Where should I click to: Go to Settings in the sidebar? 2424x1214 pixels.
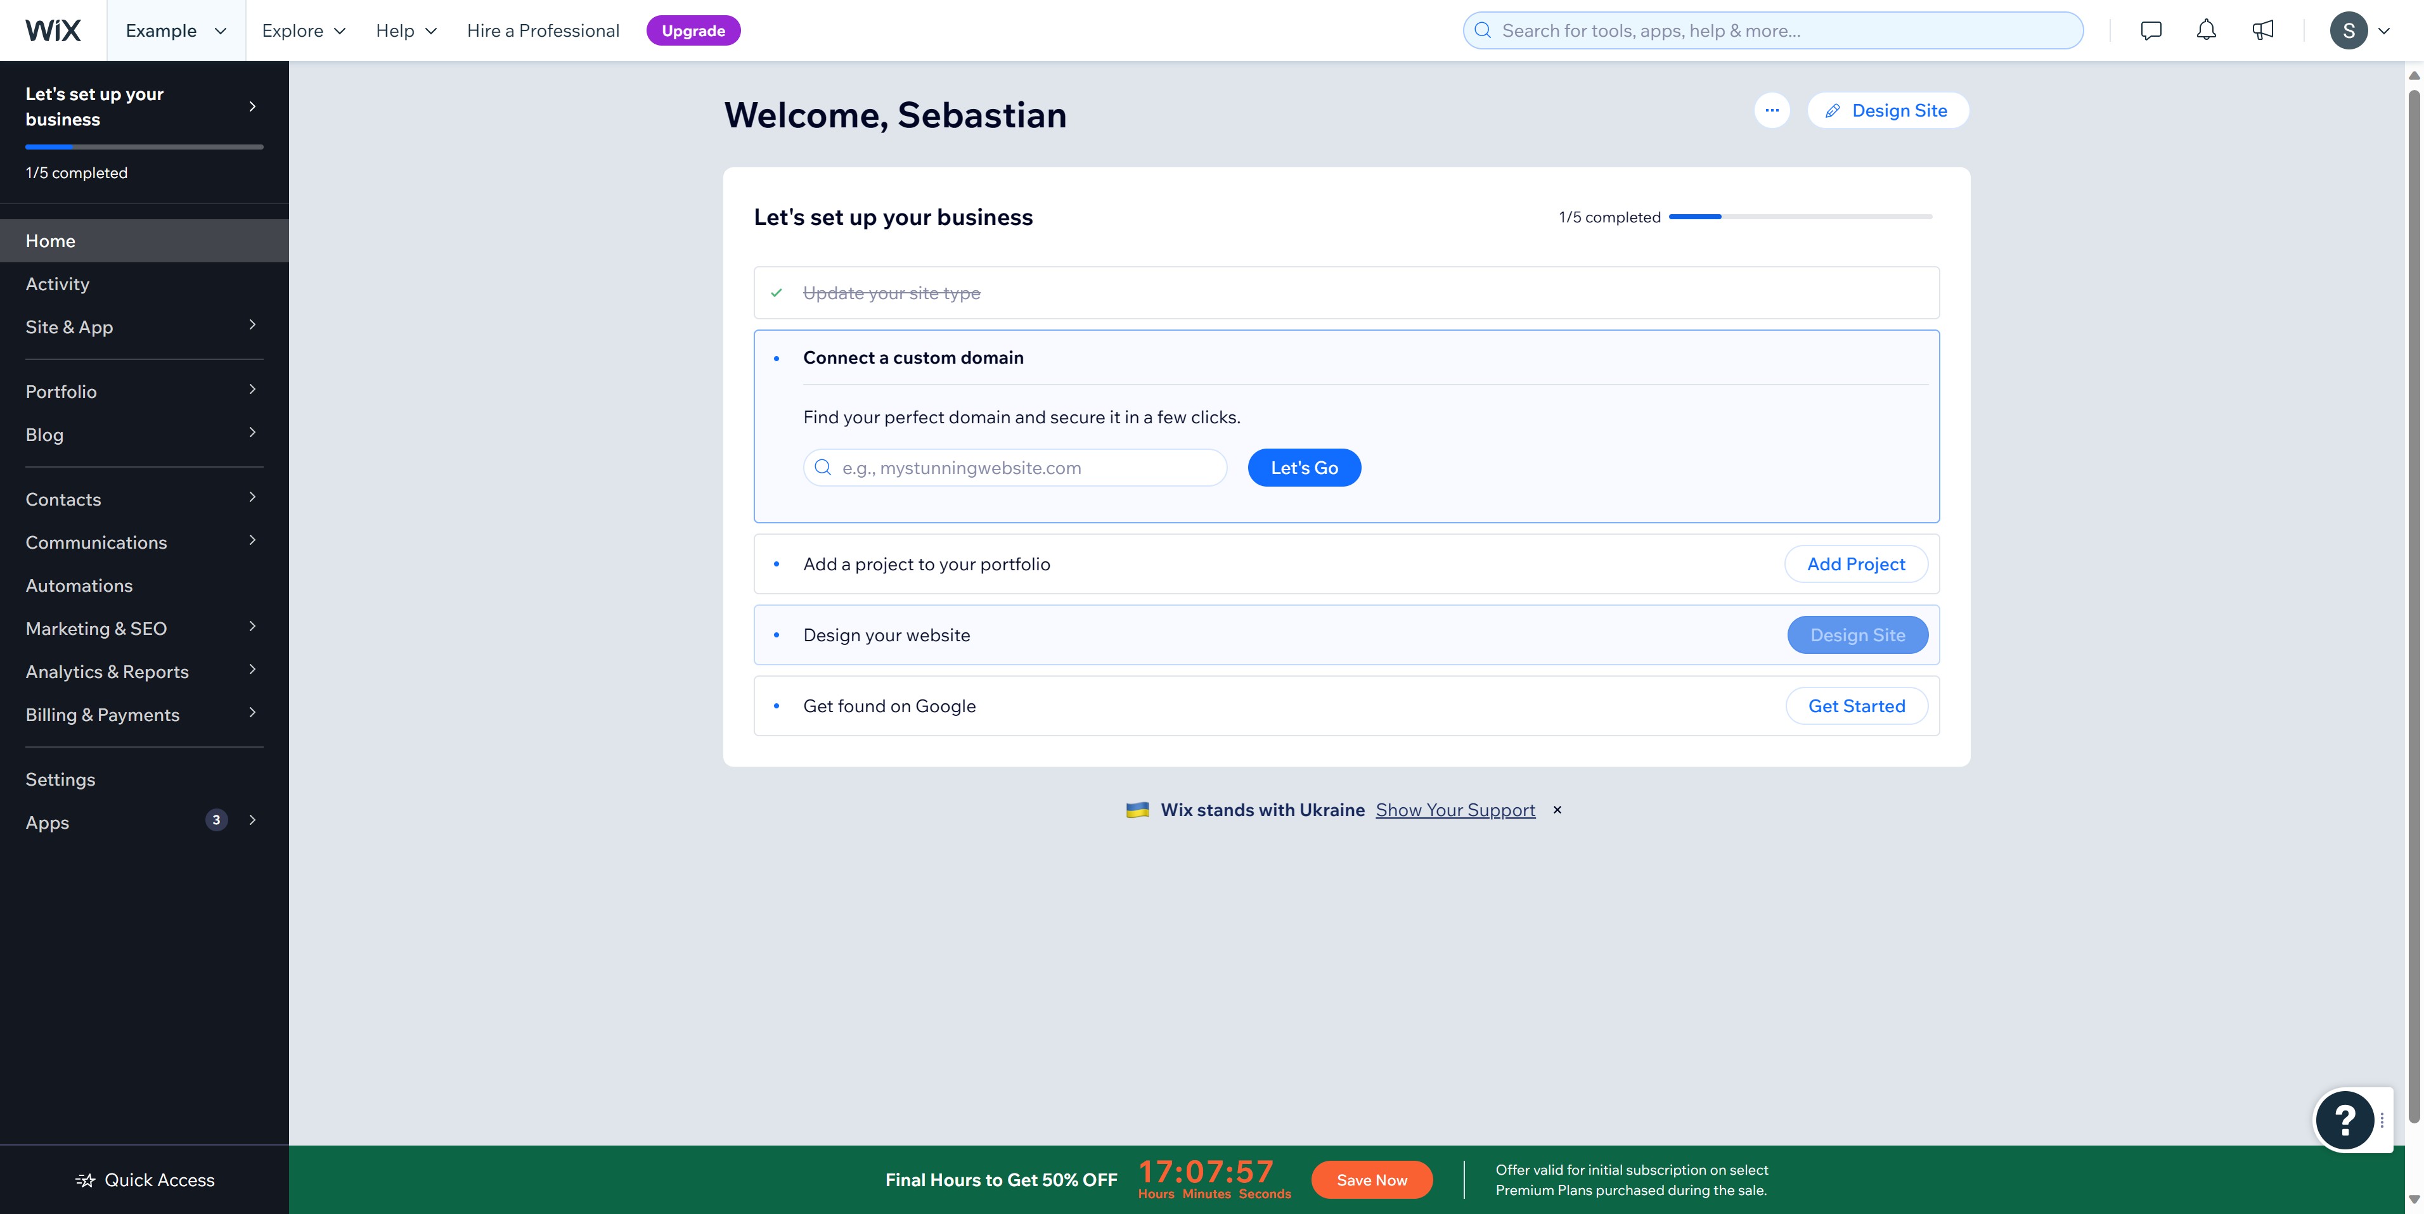[x=60, y=779]
